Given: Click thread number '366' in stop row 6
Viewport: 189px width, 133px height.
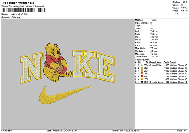Looking at the screenshot, I should (146, 79).
